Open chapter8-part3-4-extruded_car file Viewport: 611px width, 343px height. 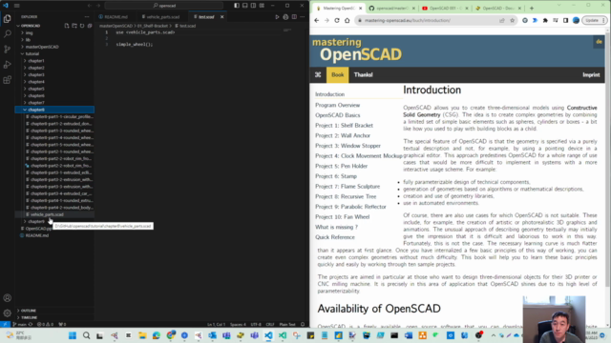[61, 193]
